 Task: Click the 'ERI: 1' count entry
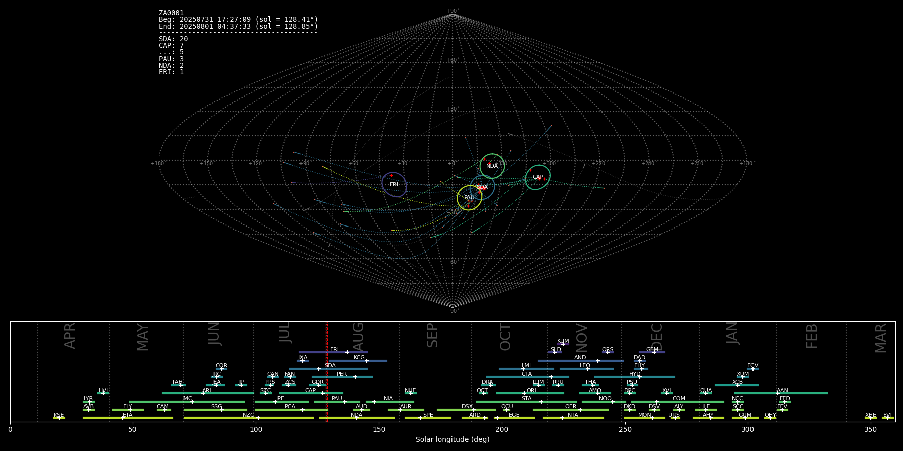point(171,72)
